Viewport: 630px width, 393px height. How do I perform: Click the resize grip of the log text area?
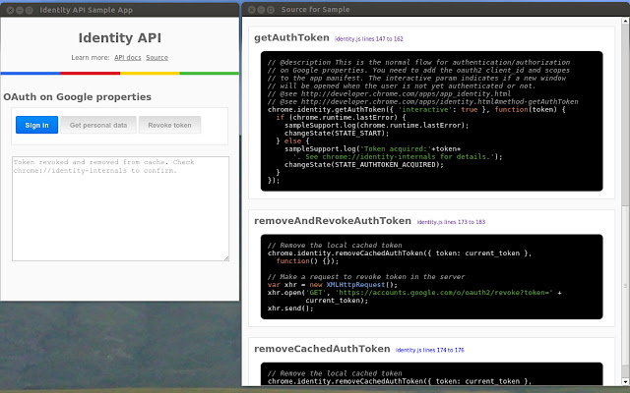coord(226,258)
